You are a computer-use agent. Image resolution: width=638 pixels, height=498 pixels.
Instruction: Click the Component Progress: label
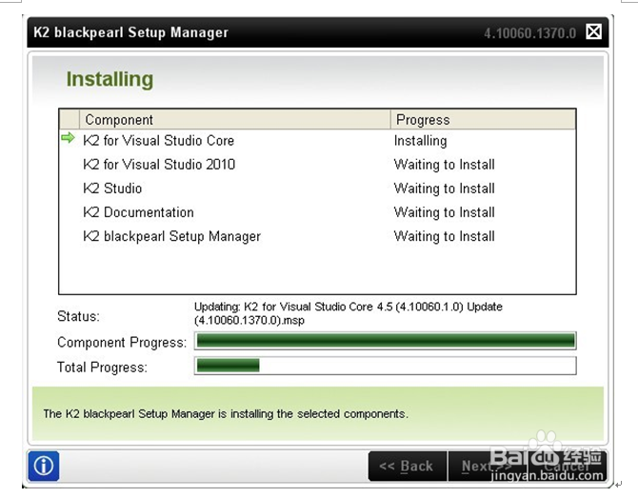[122, 343]
